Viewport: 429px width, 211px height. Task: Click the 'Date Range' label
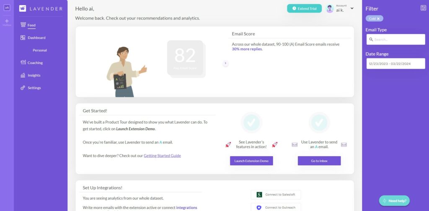pos(377,54)
